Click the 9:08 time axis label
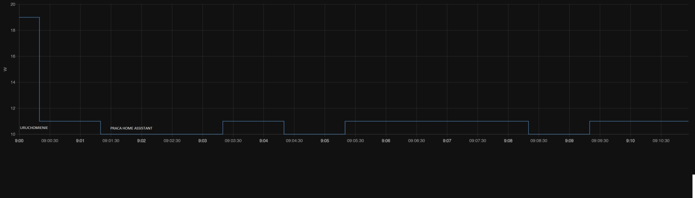695x198 pixels. click(x=508, y=141)
